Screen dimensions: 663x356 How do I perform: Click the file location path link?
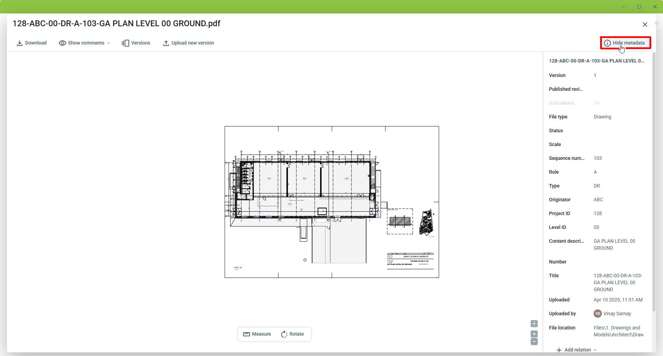coord(618,331)
